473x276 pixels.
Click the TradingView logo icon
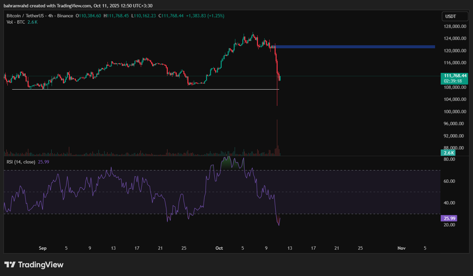pyautogui.click(x=10, y=265)
